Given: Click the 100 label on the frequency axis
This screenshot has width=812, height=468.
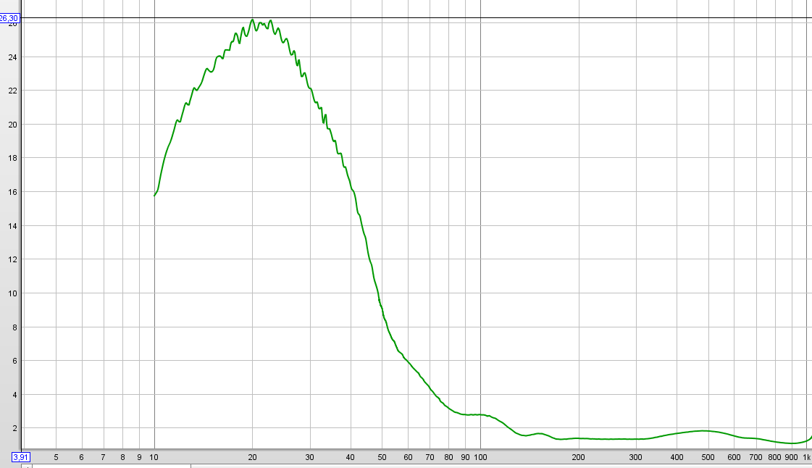Looking at the screenshot, I should tap(480, 457).
